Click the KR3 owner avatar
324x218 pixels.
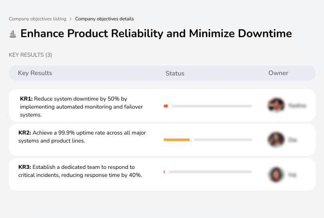point(276,174)
